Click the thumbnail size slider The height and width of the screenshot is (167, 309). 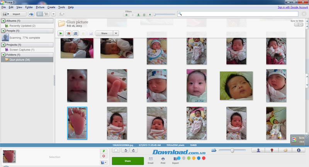click(232, 150)
